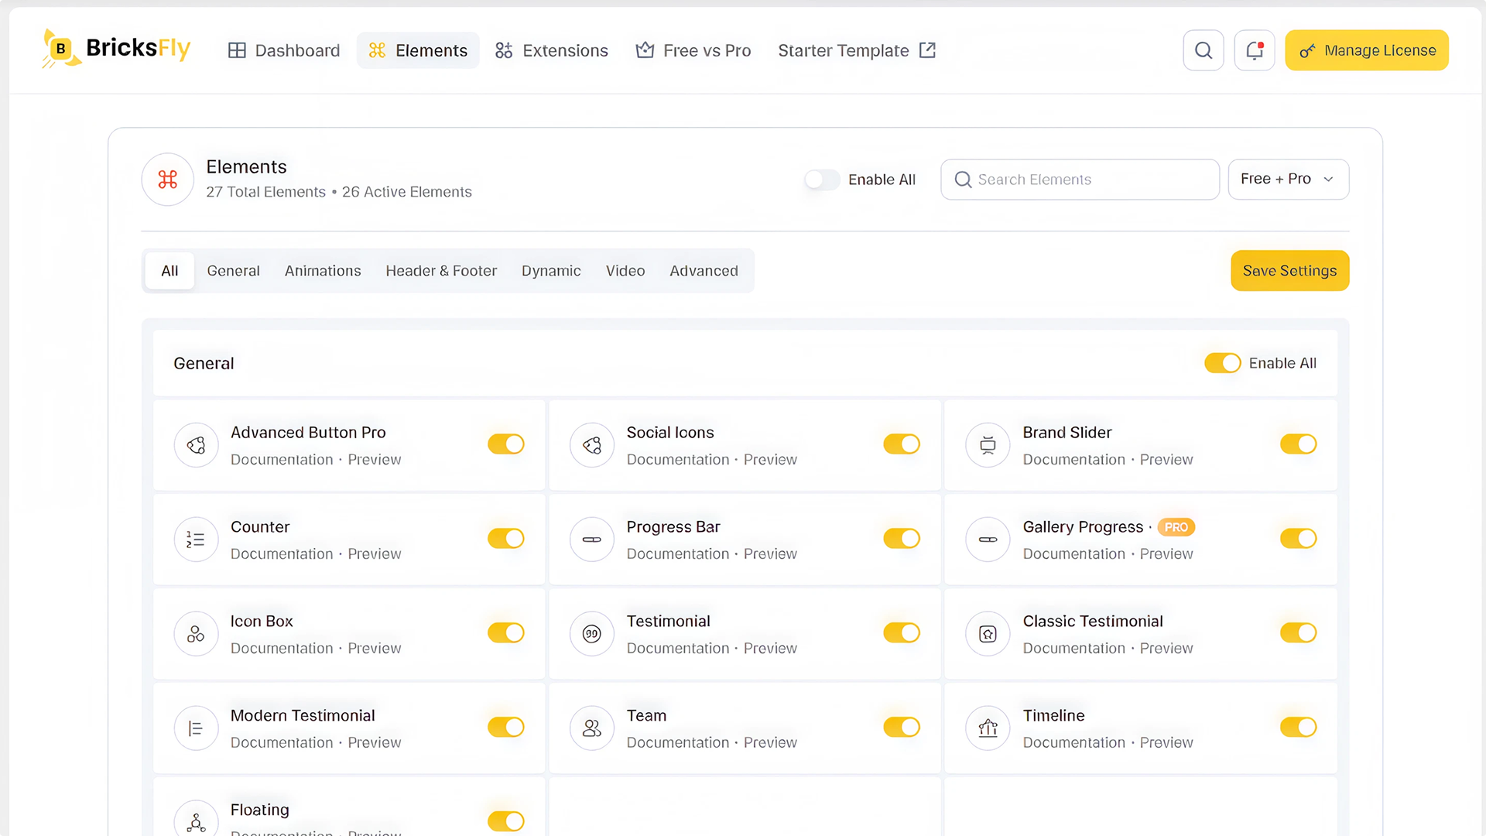1486x836 pixels.
Task: Select the General filter tab
Action: [x=233, y=271]
